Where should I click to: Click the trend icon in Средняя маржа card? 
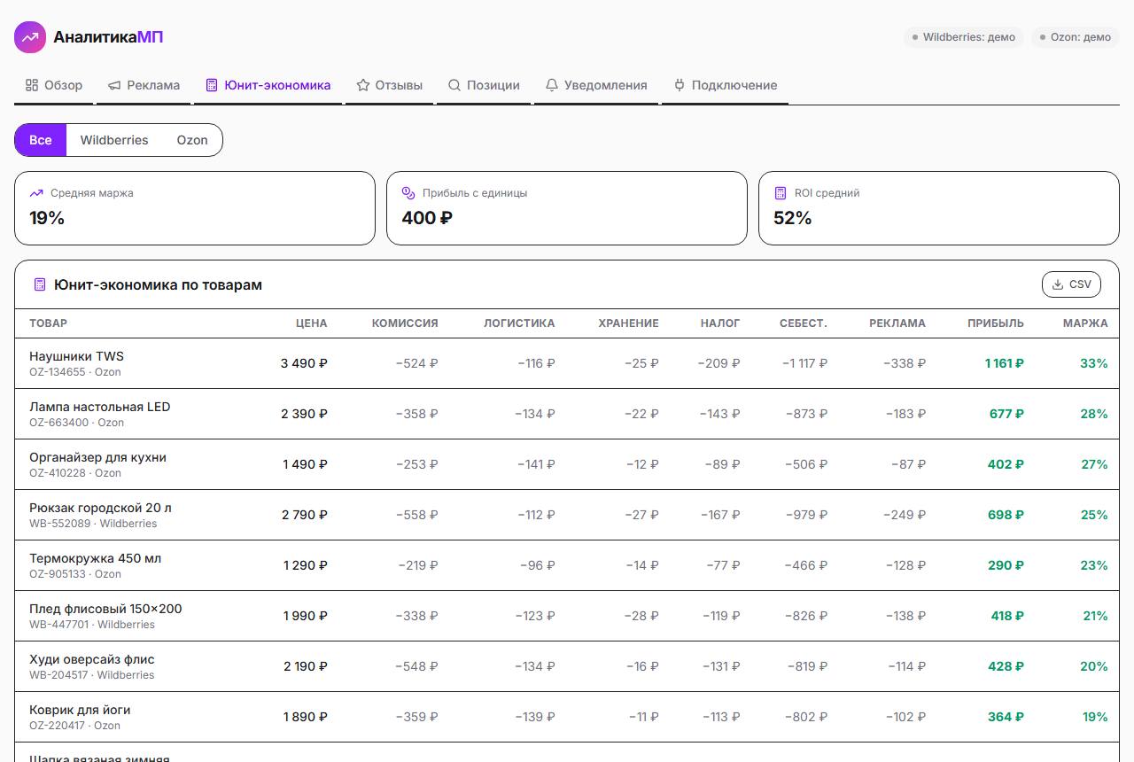[36, 193]
